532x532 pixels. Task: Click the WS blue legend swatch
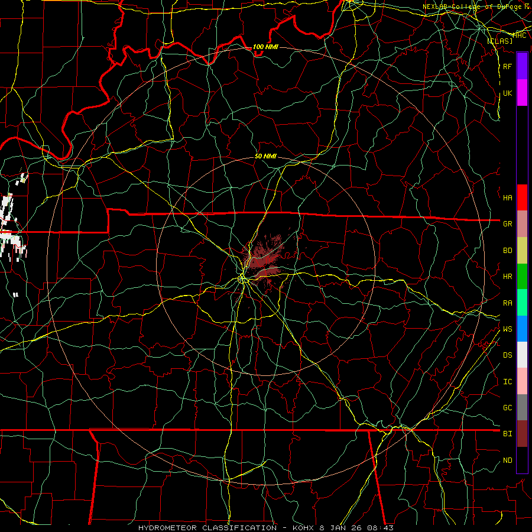pos(522,329)
